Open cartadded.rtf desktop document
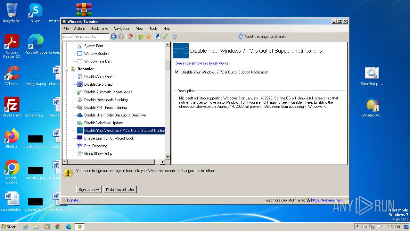Image resolution: width=410 pixels, height=231 pixels. point(12,201)
